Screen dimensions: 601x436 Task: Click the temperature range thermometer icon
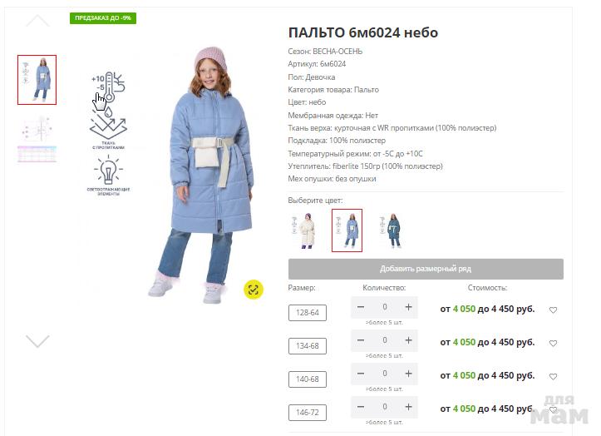click(108, 87)
